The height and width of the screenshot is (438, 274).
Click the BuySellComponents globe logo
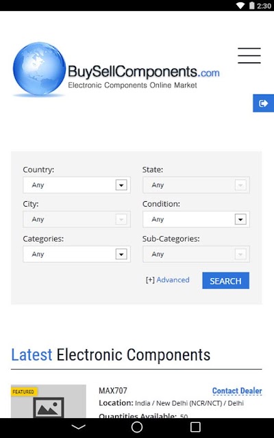pyautogui.click(x=39, y=69)
